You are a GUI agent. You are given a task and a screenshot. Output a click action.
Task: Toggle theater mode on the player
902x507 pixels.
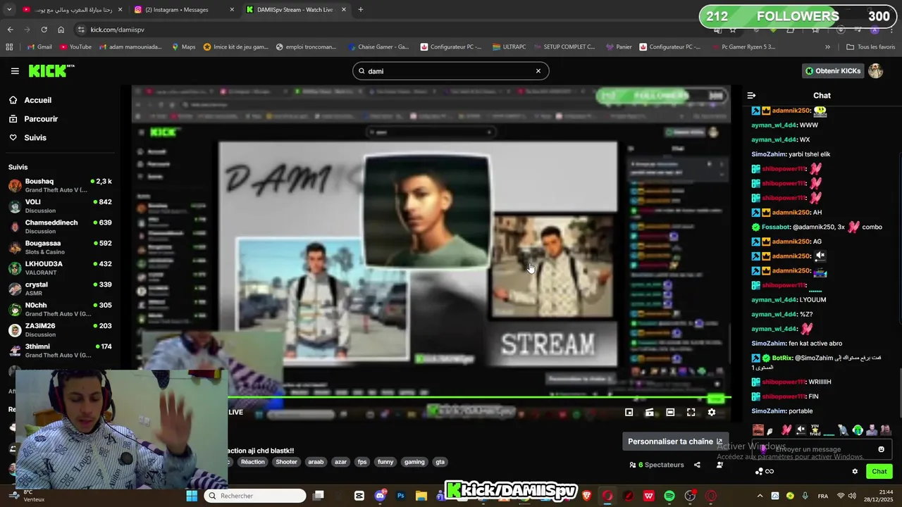[670, 413]
